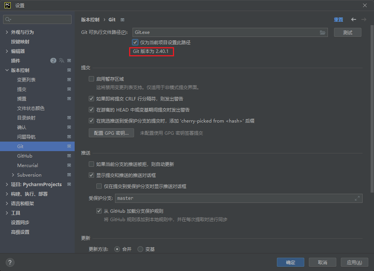Expand 编辑器 tree node
Image resolution: width=374 pixels, height=271 pixels.
tap(7, 51)
